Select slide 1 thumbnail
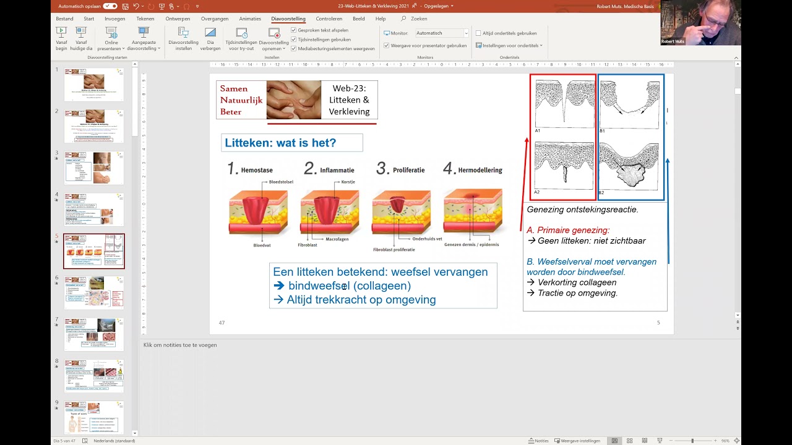 (94, 85)
